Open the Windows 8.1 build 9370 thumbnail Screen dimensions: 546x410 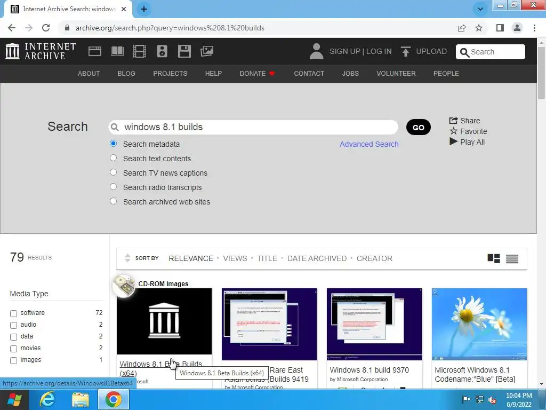tap(374, 324)
